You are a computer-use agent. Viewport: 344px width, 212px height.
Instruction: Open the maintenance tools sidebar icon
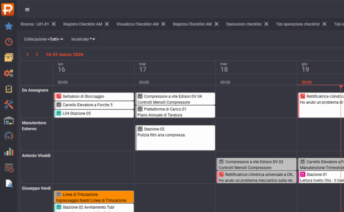9,105
